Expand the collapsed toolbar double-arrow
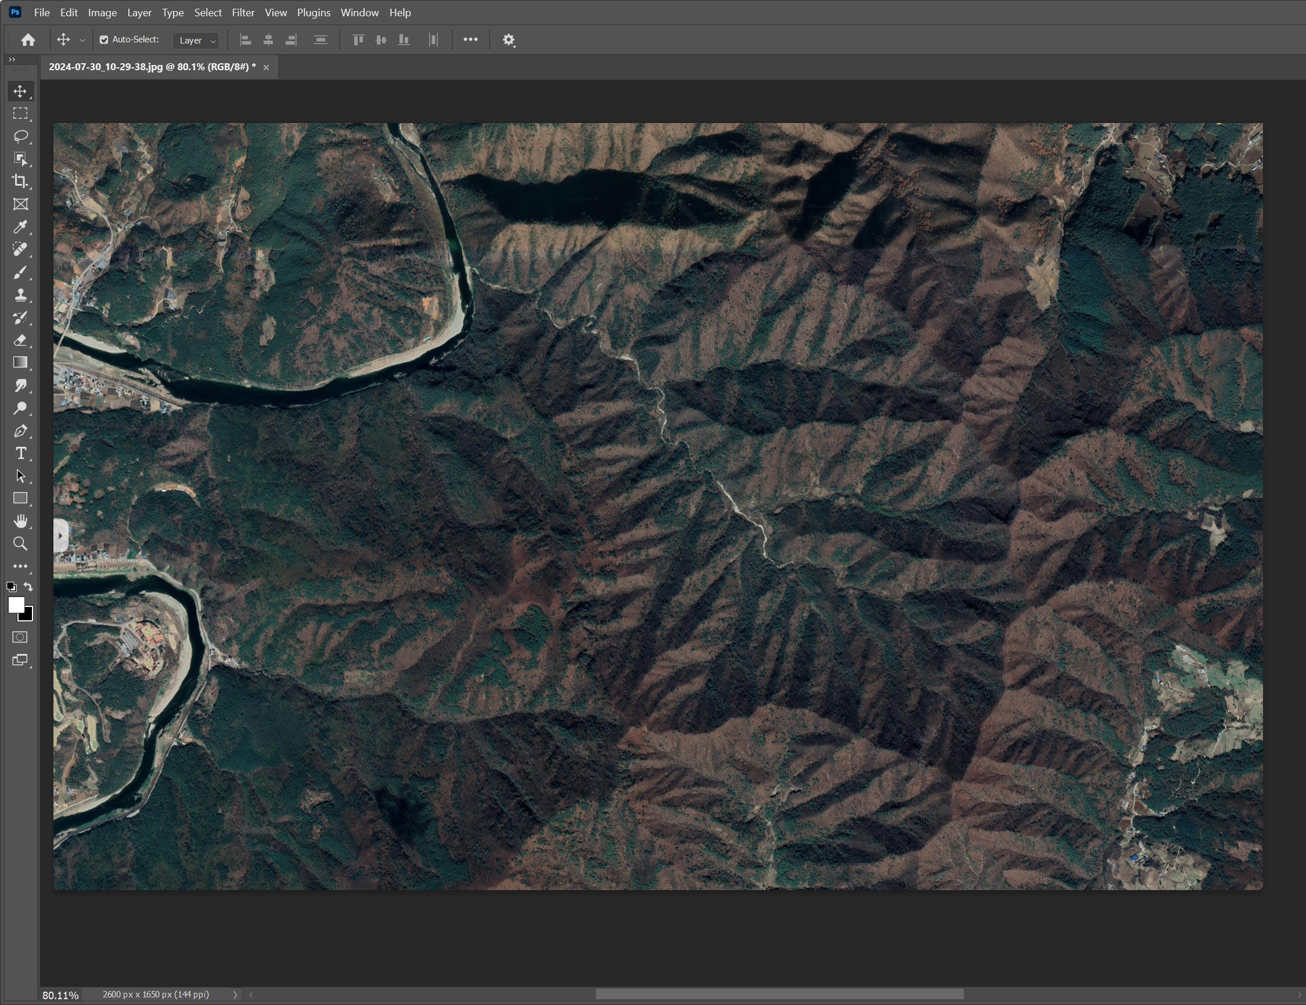The width and height of the screenshot is (1306, 1005). click(12, 59)
